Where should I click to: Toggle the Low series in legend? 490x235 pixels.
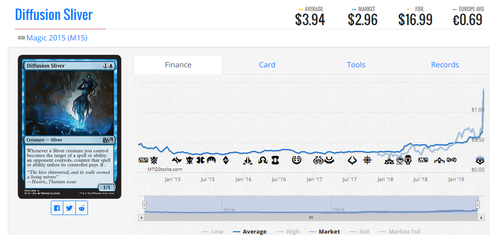[212, 232]
